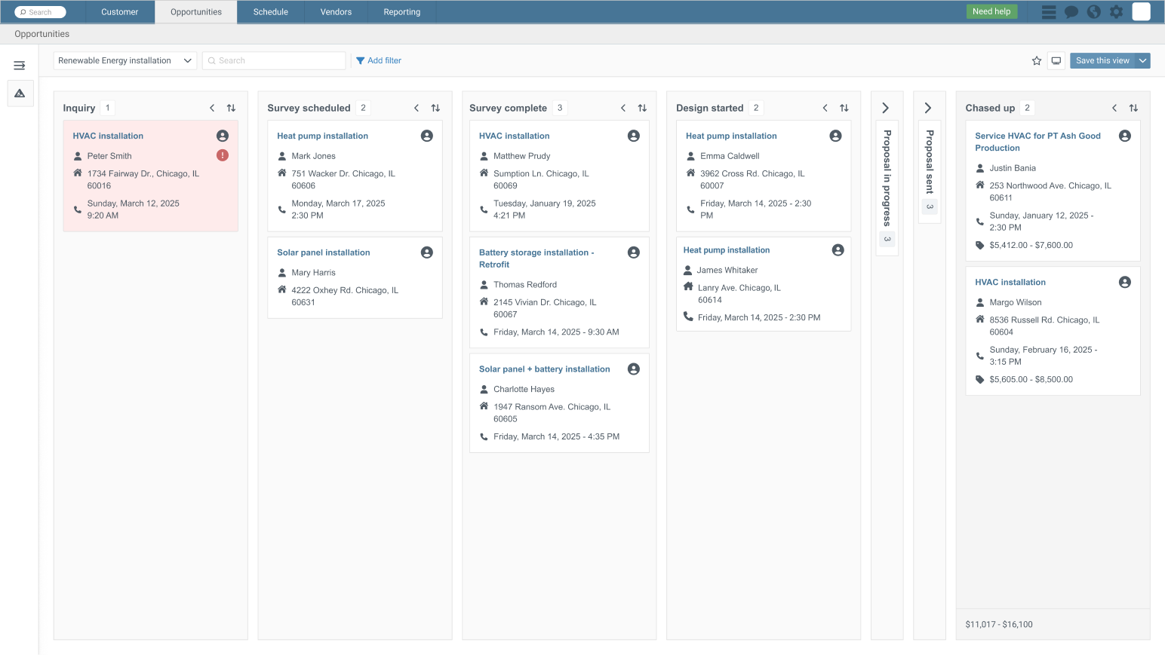Click the red alert icon on Peter Smith card
1165x655 pixels.
(223, 155)
